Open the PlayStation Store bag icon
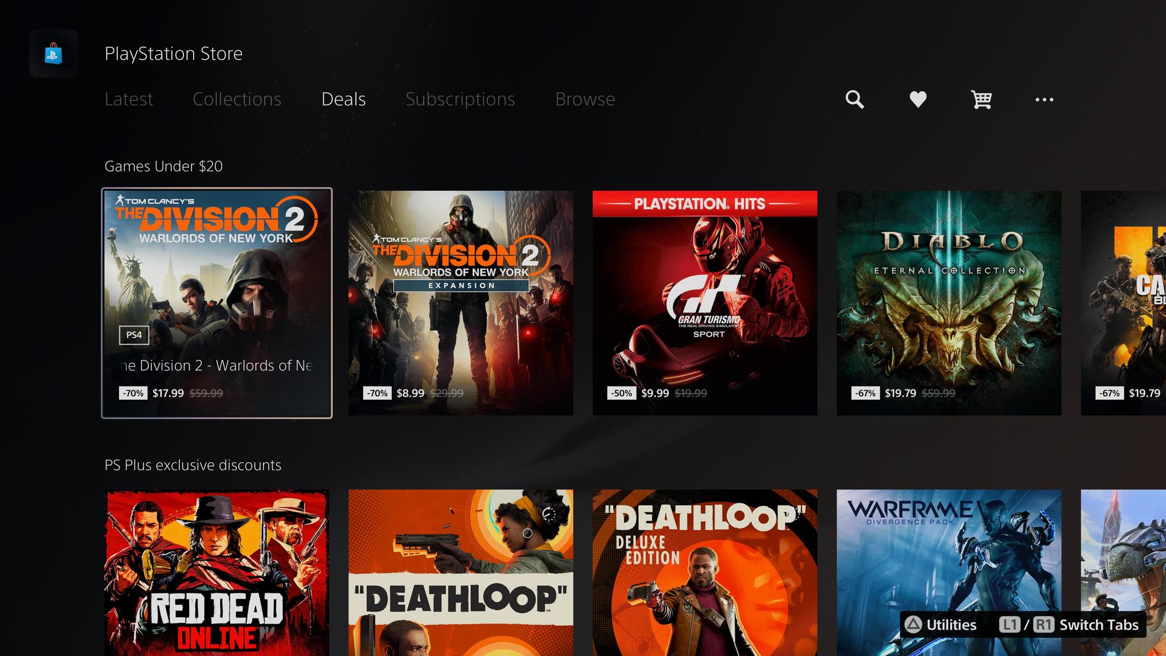The width and height of the screenshot is (1166, 656). (x=54, y=54)
